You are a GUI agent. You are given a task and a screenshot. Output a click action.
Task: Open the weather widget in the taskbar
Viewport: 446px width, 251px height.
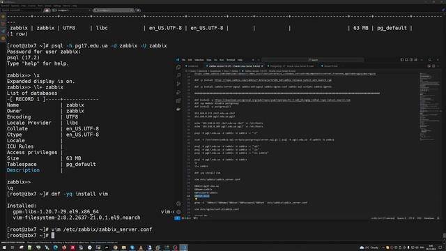369,248
